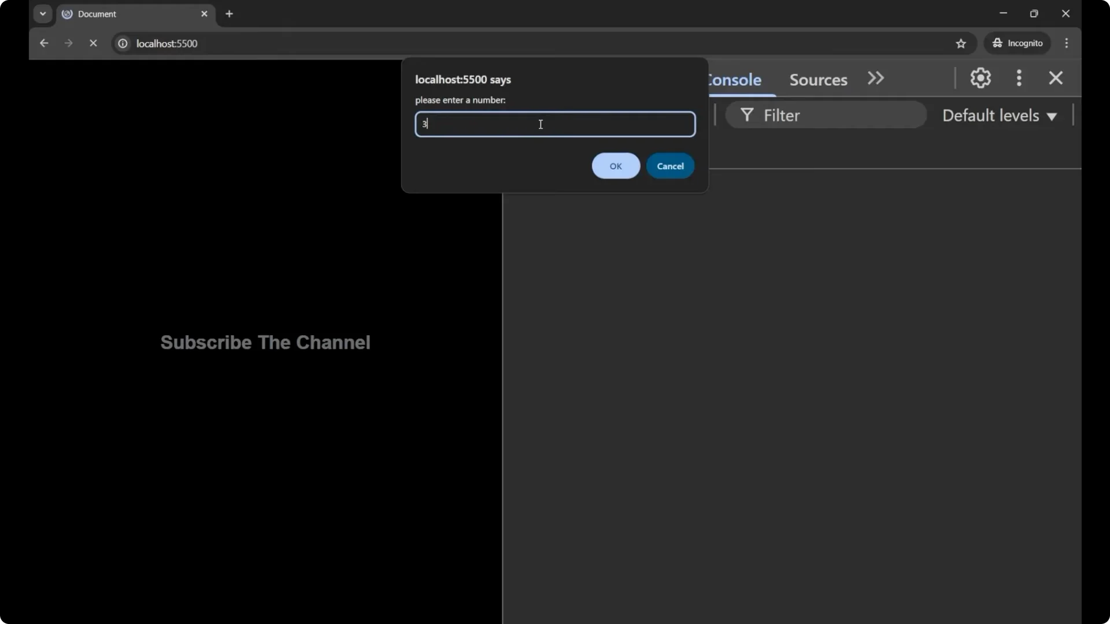
Task: Close the DevTools panel
Action: coord(1056,78)
